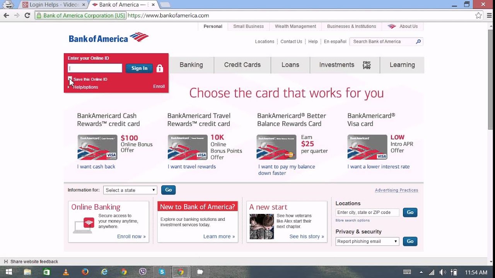The width and height of the screenshot is (495, 278).
Task: Select the Bank of America browser tab
Action: pyautogui.click(x=123, y=5)
